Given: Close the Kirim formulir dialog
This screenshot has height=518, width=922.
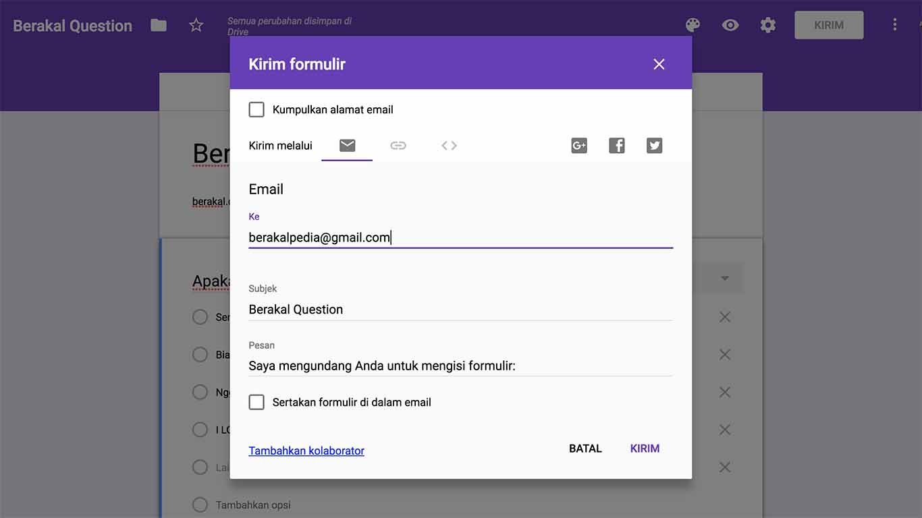Looking at the screenshot, I should [x=659, y=64].
